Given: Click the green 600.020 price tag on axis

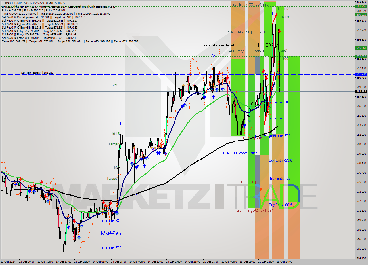Looking at the screenshot, I should point(361,14).
